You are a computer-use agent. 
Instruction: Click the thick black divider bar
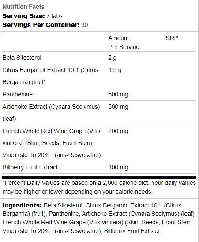coord(99,177)
